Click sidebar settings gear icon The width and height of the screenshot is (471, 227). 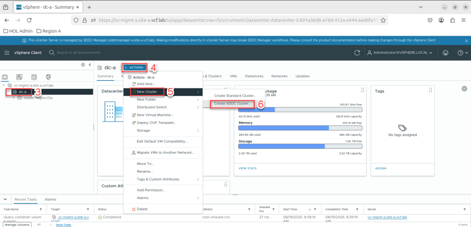pyautogui.click(x=83, y=64)
